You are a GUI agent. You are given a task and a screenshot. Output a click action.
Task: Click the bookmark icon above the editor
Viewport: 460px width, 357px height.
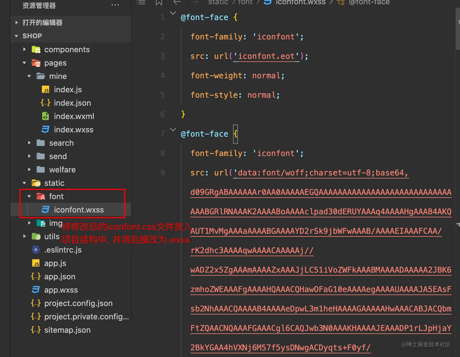(x=159, y=2)
